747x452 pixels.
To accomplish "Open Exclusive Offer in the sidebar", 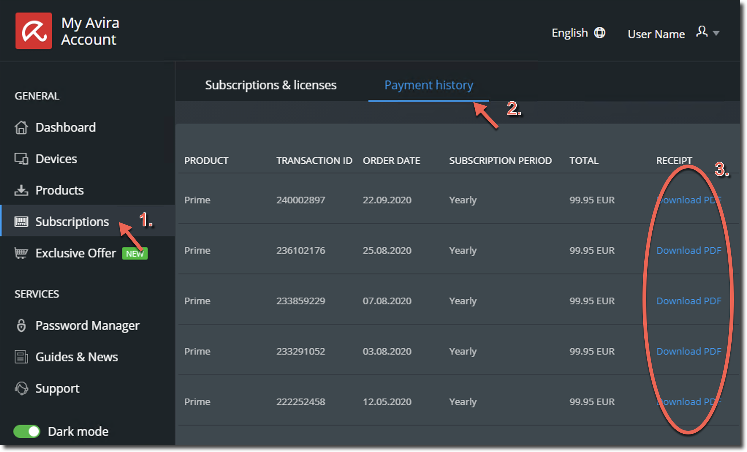I will (x=88, y=253).
